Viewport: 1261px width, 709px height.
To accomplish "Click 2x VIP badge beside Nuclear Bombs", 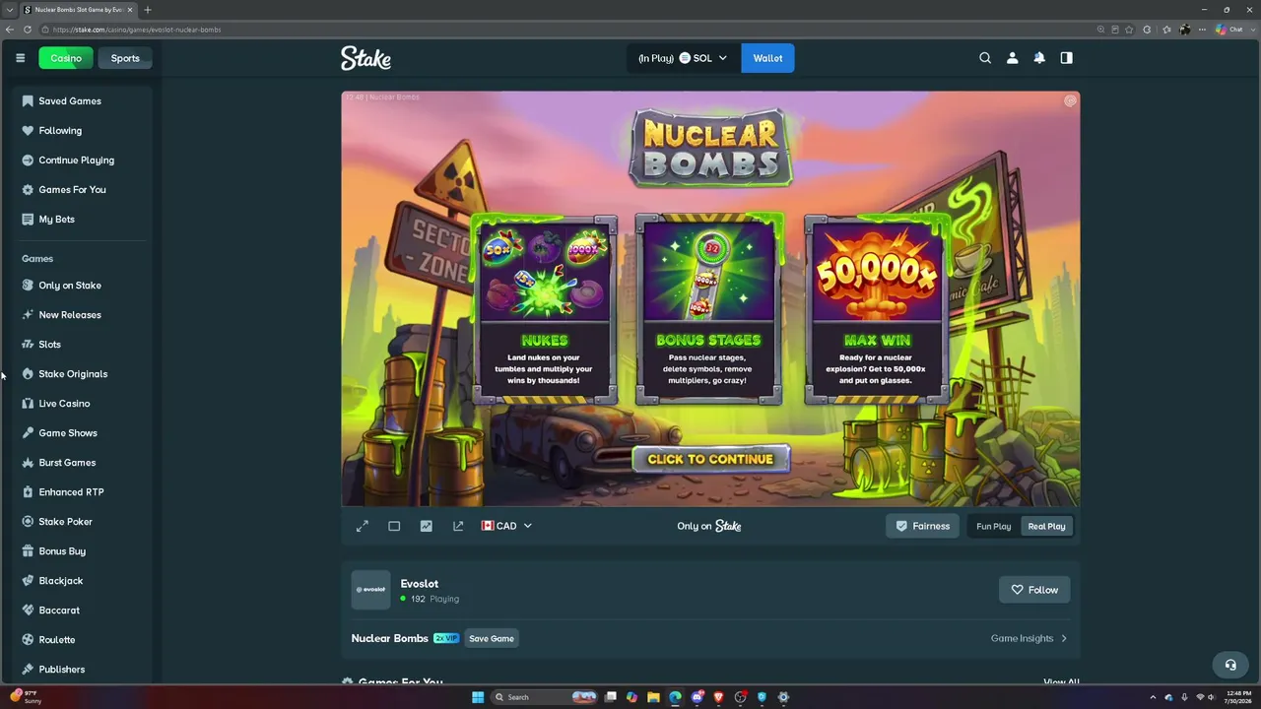I will (445, 638).
